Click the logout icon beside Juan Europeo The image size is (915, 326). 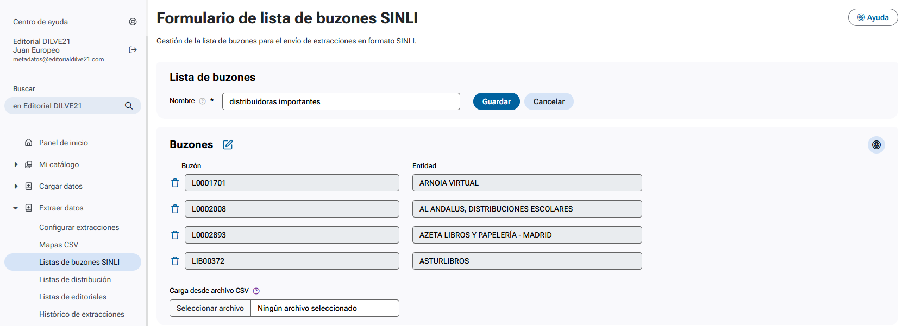pyautogui.click(x=133, y=50)
